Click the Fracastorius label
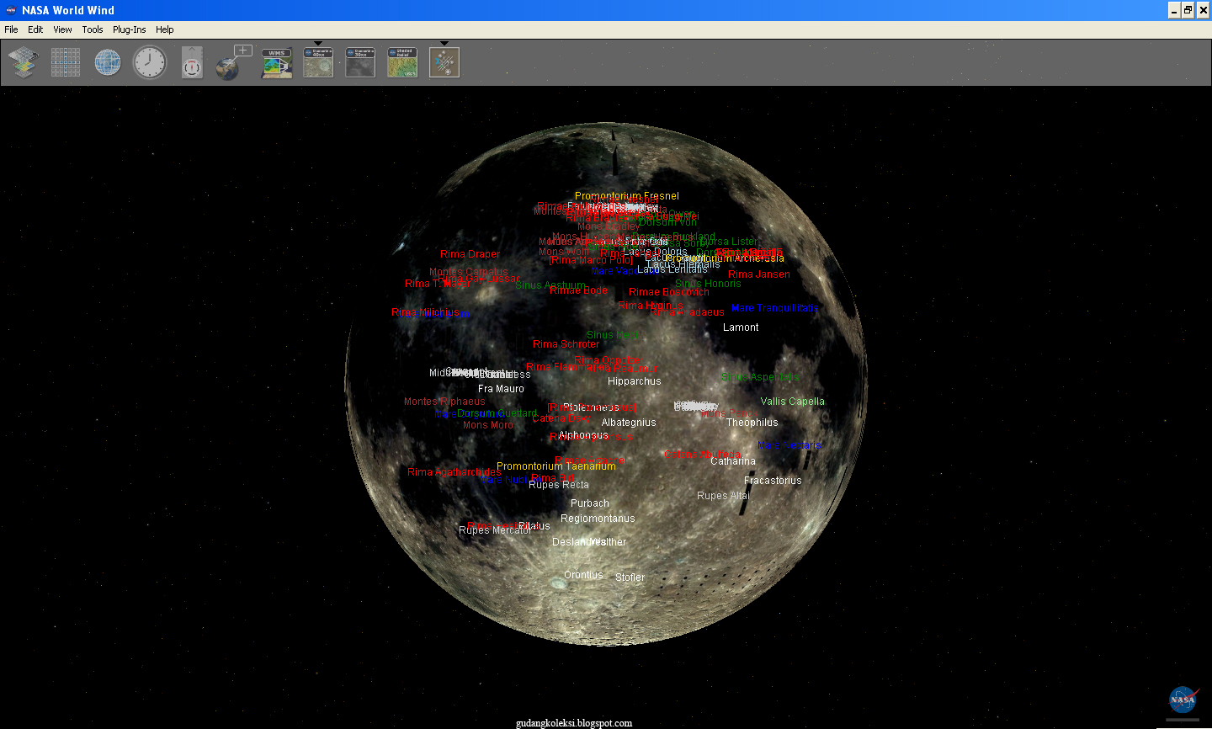Image resolution: width=1212 pixels, height=729 pixels. coord(773,481)
